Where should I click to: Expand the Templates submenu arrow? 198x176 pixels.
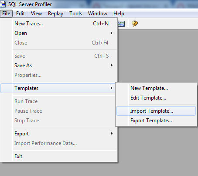coord(112,88)
